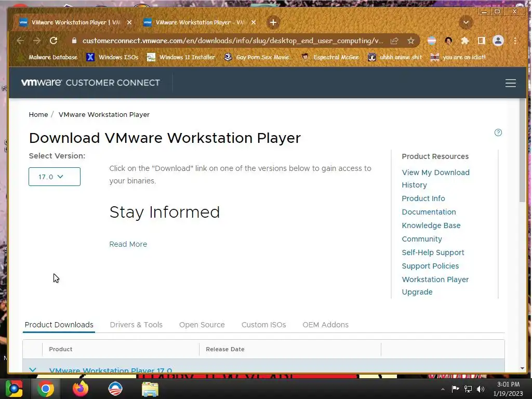Click the striped flag extension icon
532x399 pixels.
(x=432, y=41)
